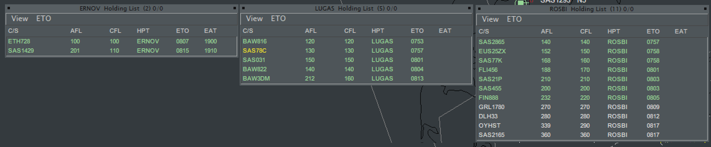
Task: Select ETH728 row in ERNOV list
Action: pyautogui.click(x=121, y=41)
